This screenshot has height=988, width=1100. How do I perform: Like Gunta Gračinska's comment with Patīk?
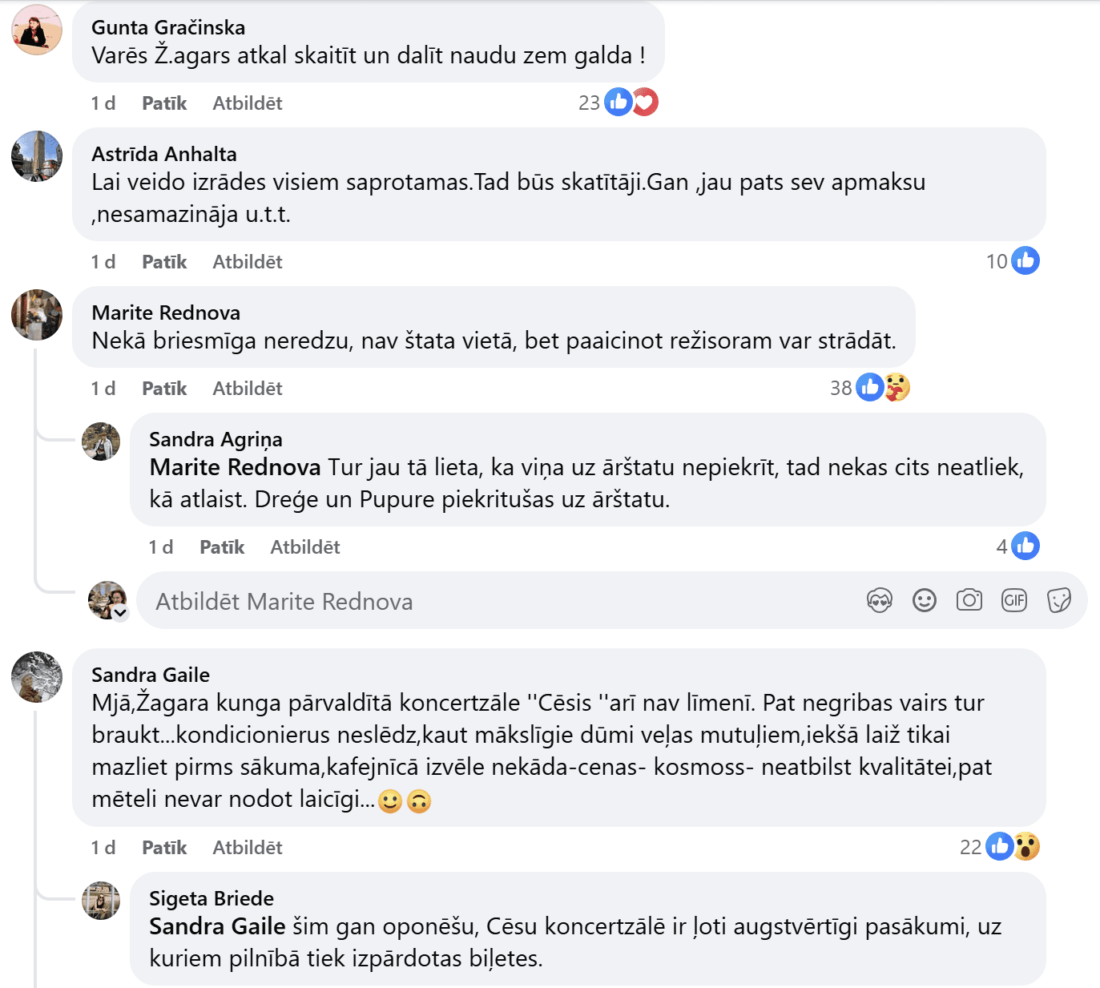tap(164, 103)
